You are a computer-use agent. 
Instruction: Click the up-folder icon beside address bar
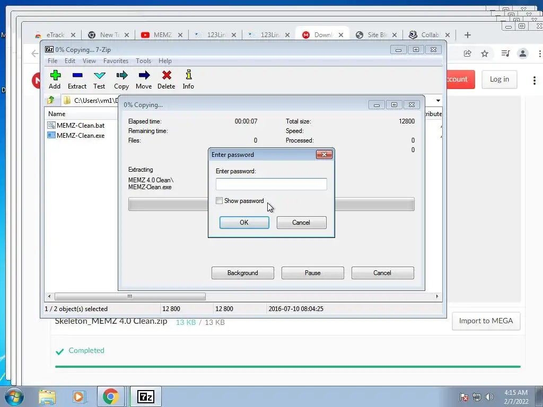51,100
